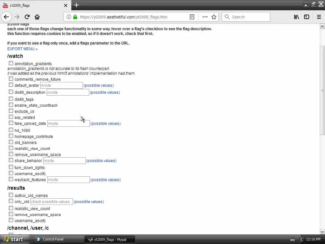
Task: Check username_asciify under /results
Action: point(11,220)
